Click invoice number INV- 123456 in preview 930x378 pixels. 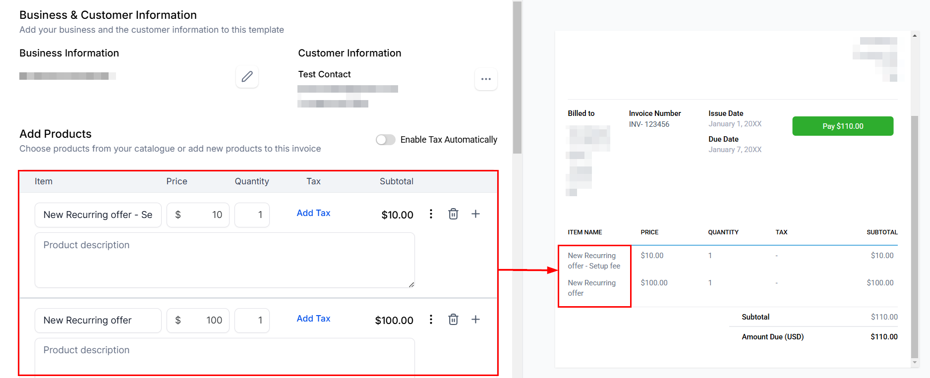coord(649,124)
